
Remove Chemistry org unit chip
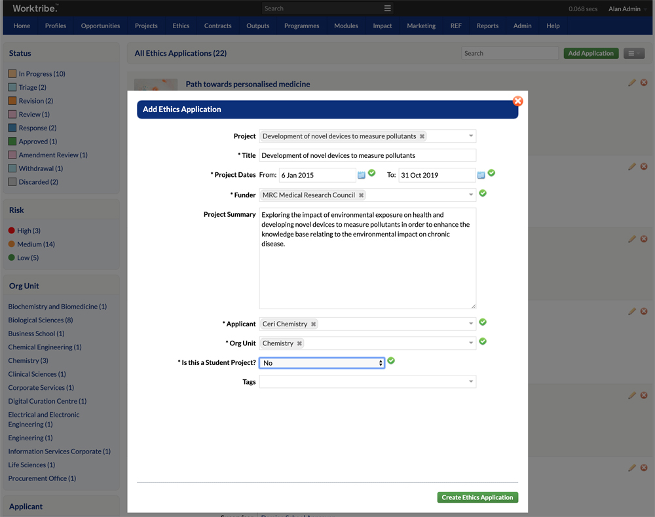[x=299, y=343]
